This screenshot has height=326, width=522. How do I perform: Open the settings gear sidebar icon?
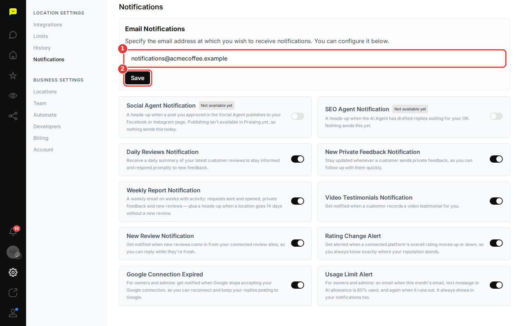13,272
